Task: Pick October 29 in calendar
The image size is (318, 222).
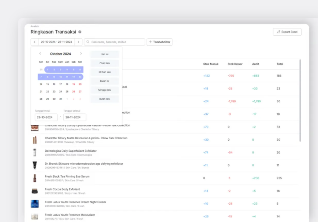Action: coord(47,99)
